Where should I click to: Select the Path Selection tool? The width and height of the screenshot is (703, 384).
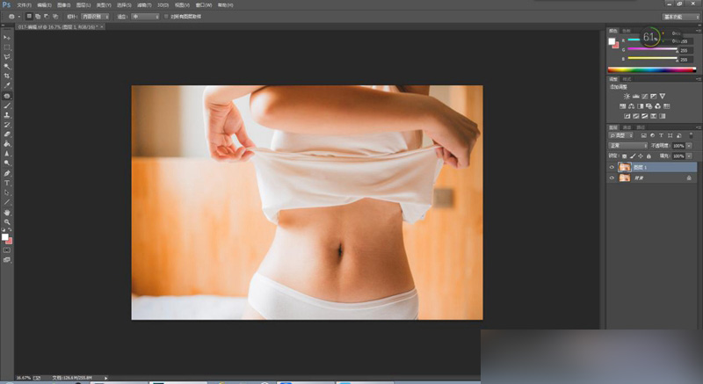(7, 192)
